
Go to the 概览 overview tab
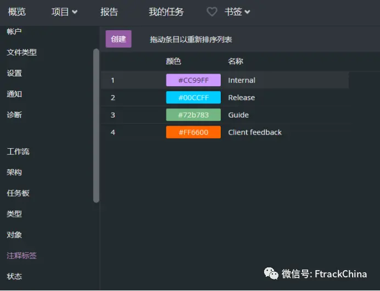[16, 12]
